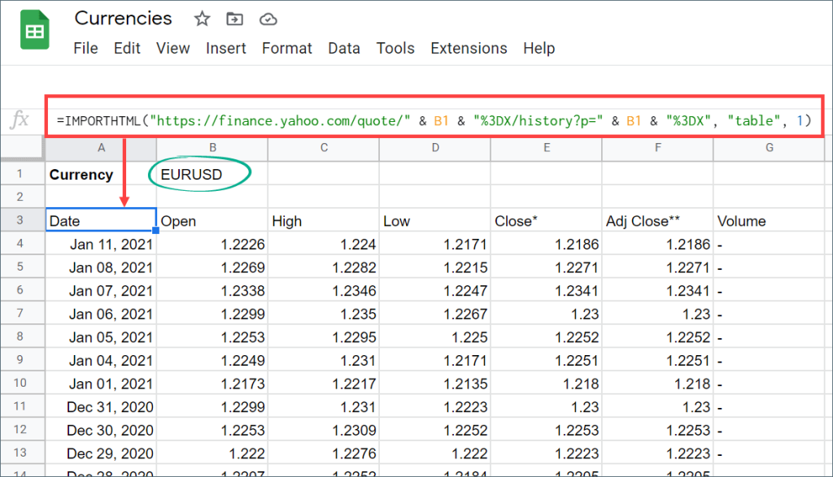Rename the Currencies document title
The width and height of the screenshot is (833, 477).
point(124,19)
